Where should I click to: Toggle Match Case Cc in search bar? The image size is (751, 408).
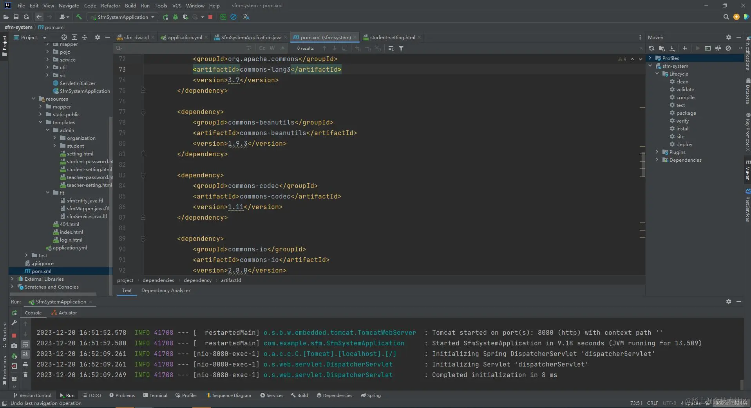(262, 48)
